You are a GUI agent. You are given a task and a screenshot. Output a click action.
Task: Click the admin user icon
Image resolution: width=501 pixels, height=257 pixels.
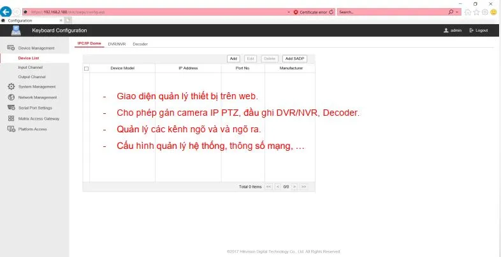tap(446, 31)
